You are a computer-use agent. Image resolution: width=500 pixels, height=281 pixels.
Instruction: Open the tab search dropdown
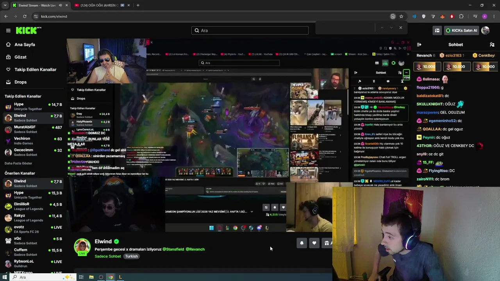pos(5,5)
